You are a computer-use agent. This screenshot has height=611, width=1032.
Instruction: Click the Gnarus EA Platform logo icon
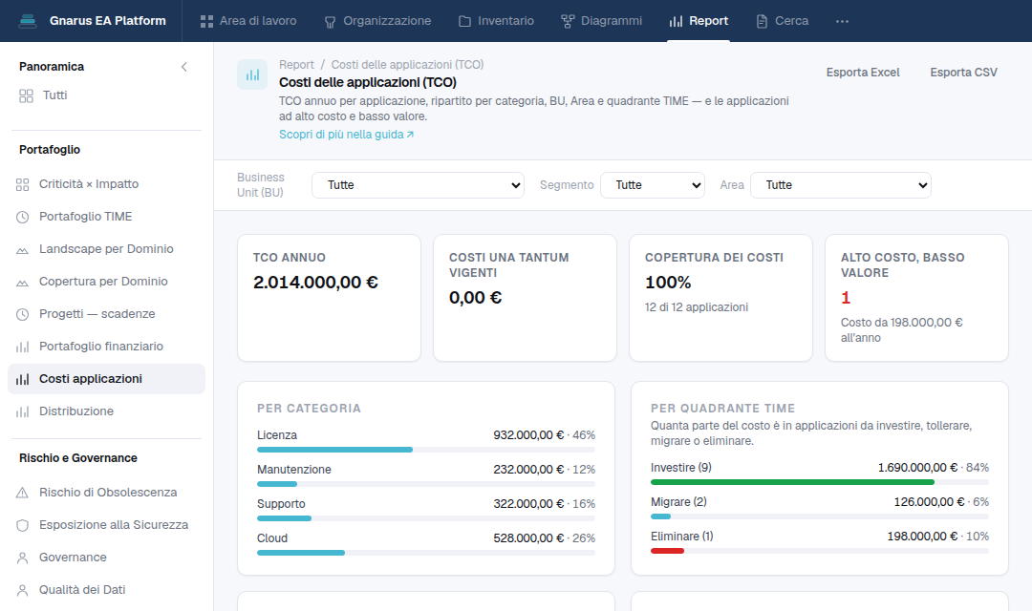point(28,21)
